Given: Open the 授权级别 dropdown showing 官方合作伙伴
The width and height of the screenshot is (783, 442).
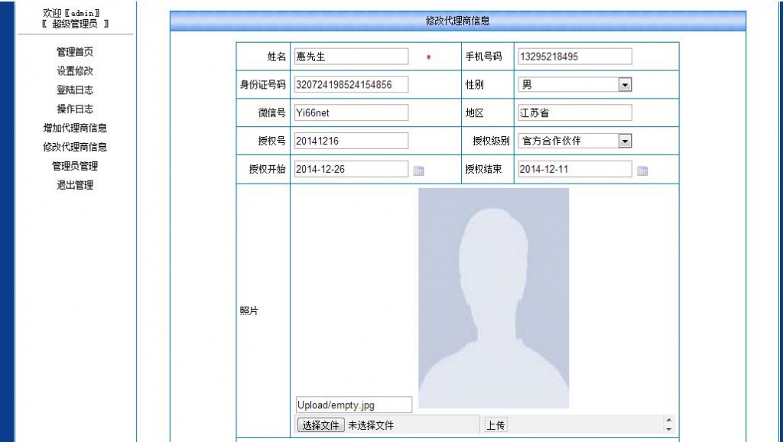Looking at the screenshot, I should tap(575, 141).
